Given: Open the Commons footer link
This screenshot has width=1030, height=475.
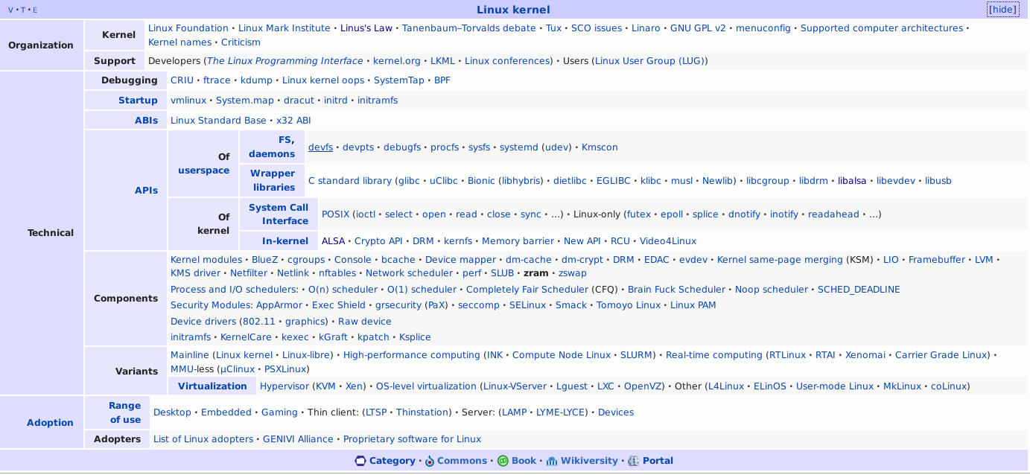Looking at the screenshot, I should point(462,461).
